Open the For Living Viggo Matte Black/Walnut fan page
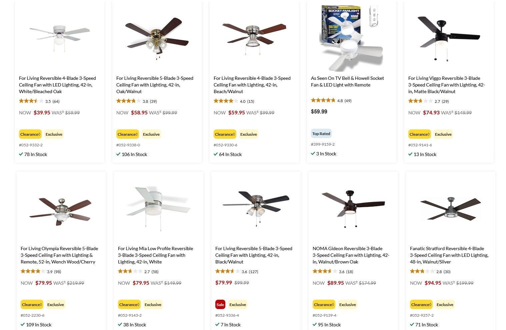 [x=447, y=84]
